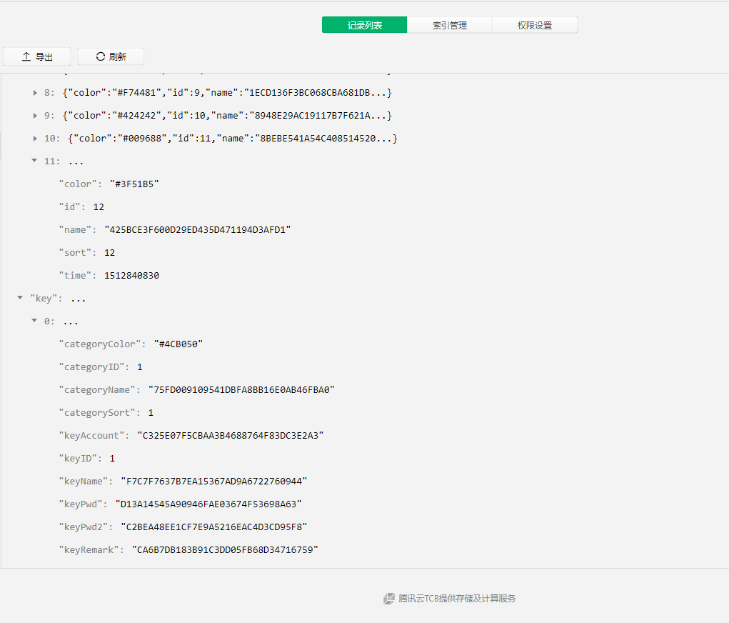Viewport: 729px width, 623px height.
Task: Select categoryName value "75FD009109541DBFA8BB16E0AB46FBA0"
Action: [x=242, y=390]
